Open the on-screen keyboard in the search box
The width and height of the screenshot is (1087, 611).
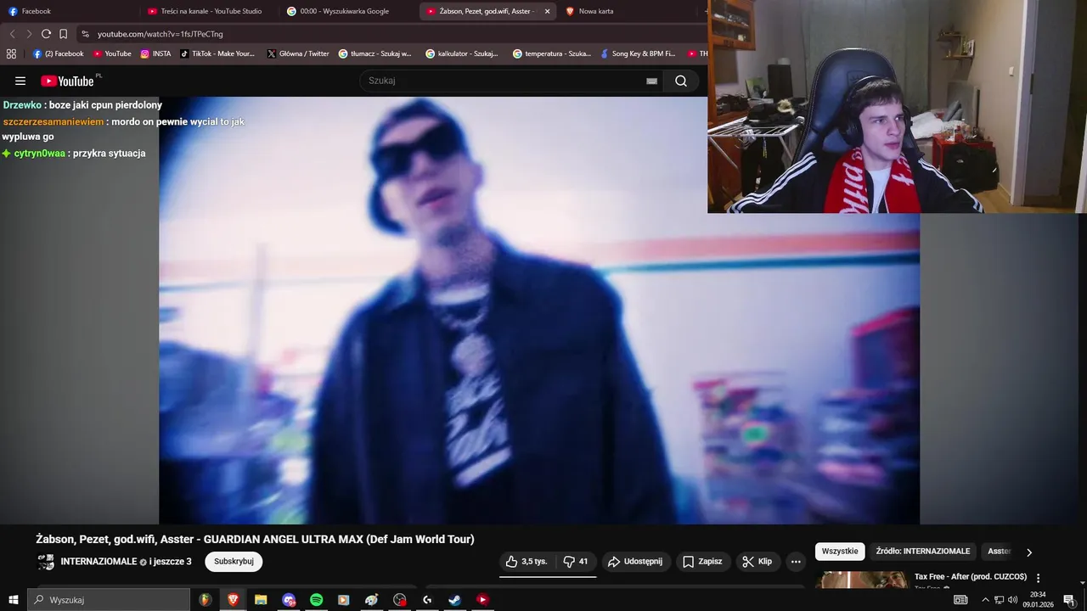tap(651, 81)
